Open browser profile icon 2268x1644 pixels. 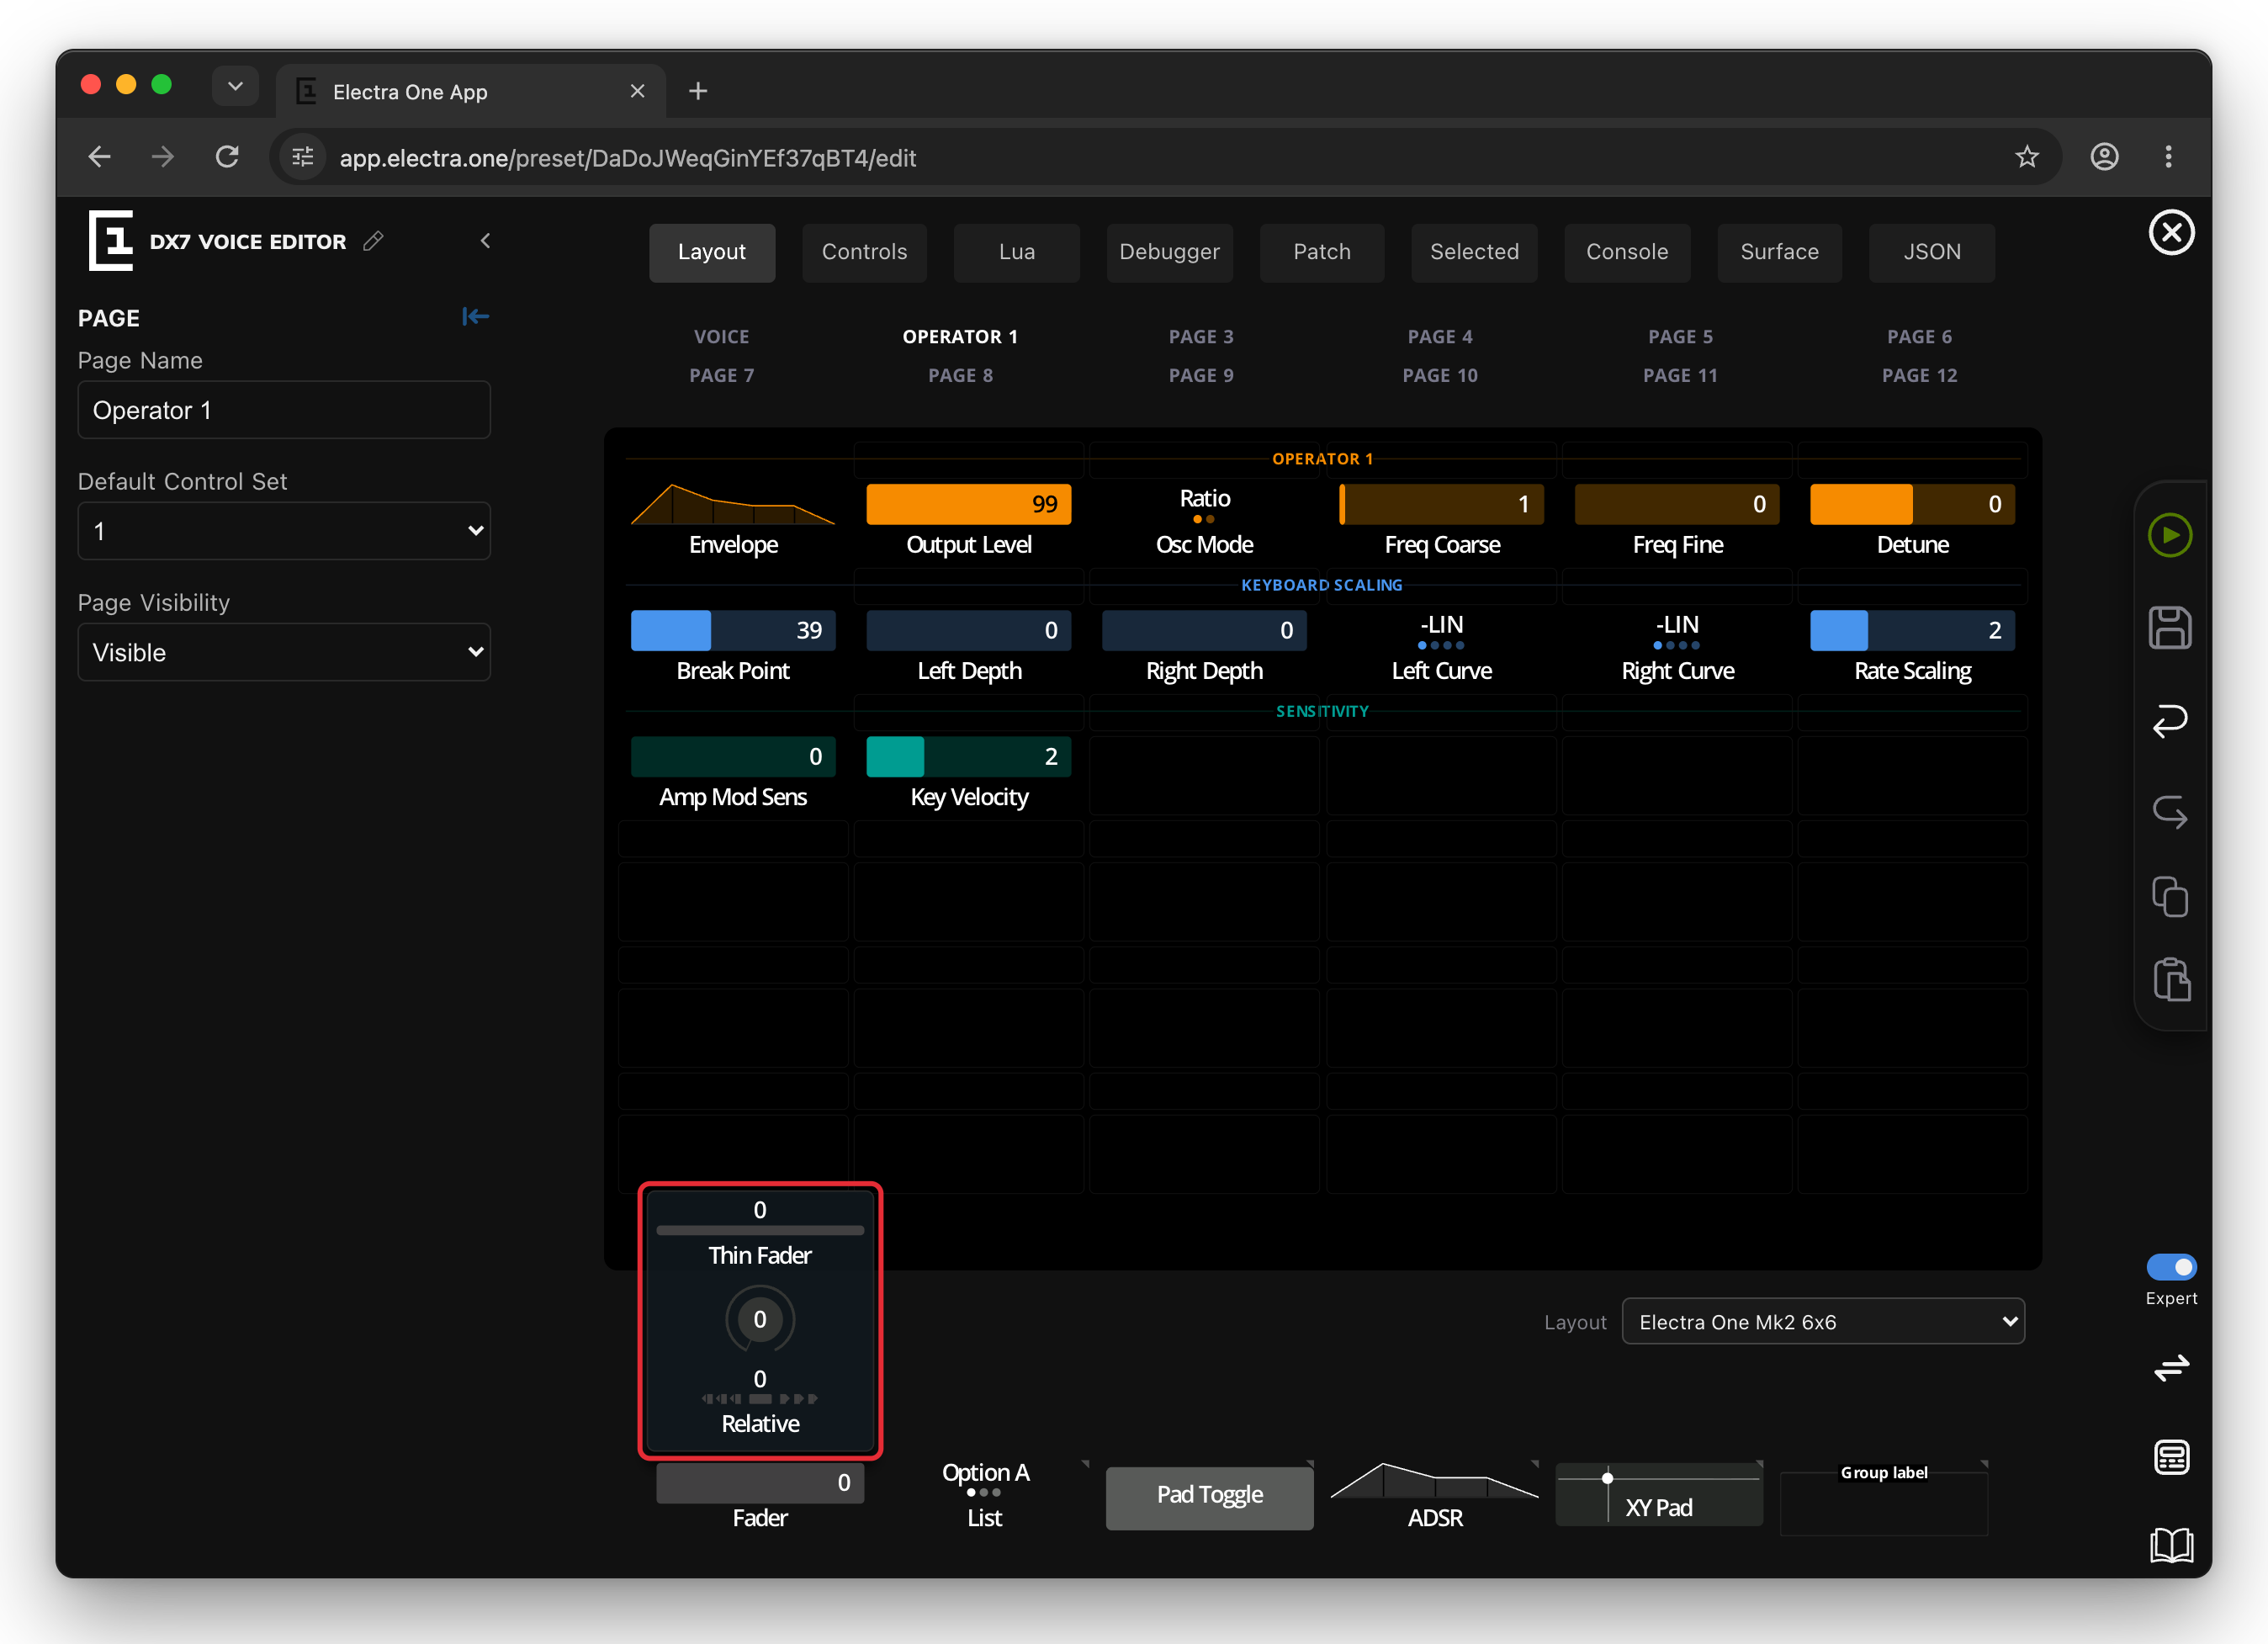[2104, 157]
